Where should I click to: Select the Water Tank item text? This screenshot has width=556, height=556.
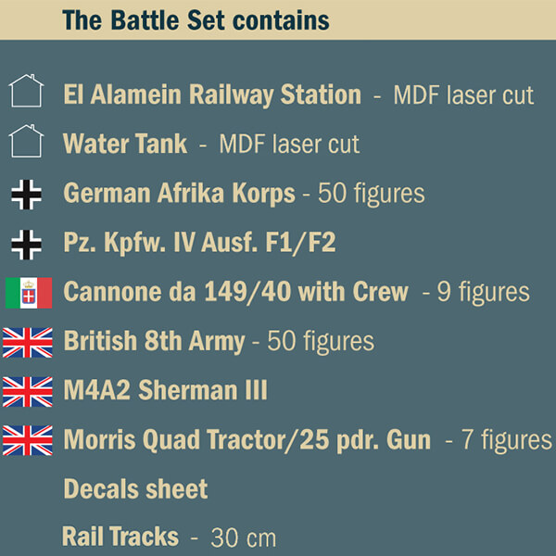tap(125, 144)
